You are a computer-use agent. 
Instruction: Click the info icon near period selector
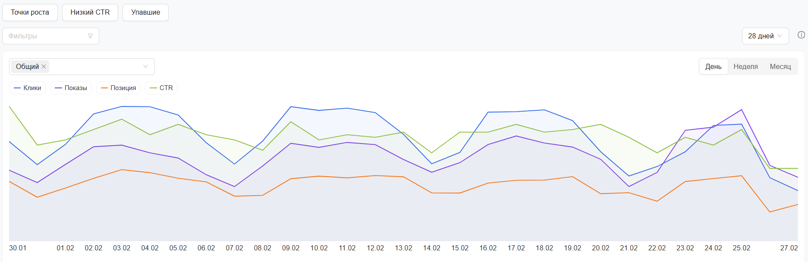coord(801,35)
